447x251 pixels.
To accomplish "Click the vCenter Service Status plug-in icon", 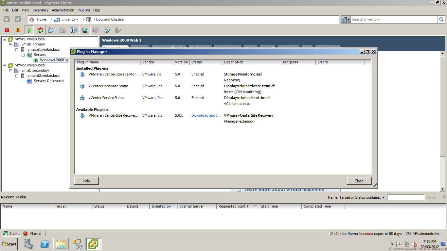I will (82, 98).
